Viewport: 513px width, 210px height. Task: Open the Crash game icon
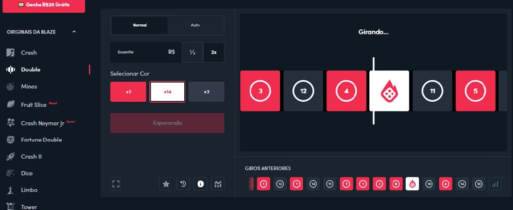(10, 53)
